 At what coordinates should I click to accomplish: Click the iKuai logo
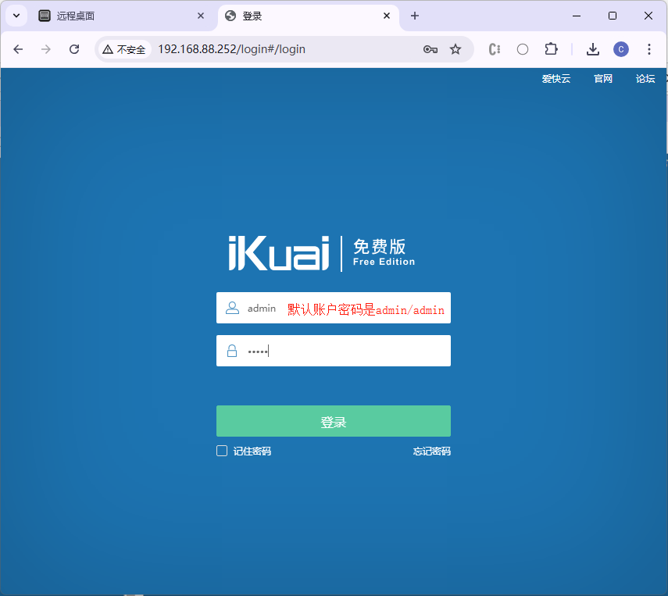pyautogui.click(x=279, y=253)
